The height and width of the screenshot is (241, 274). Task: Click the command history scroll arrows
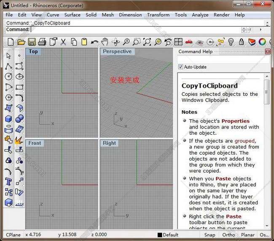click(x=267, y=23)
